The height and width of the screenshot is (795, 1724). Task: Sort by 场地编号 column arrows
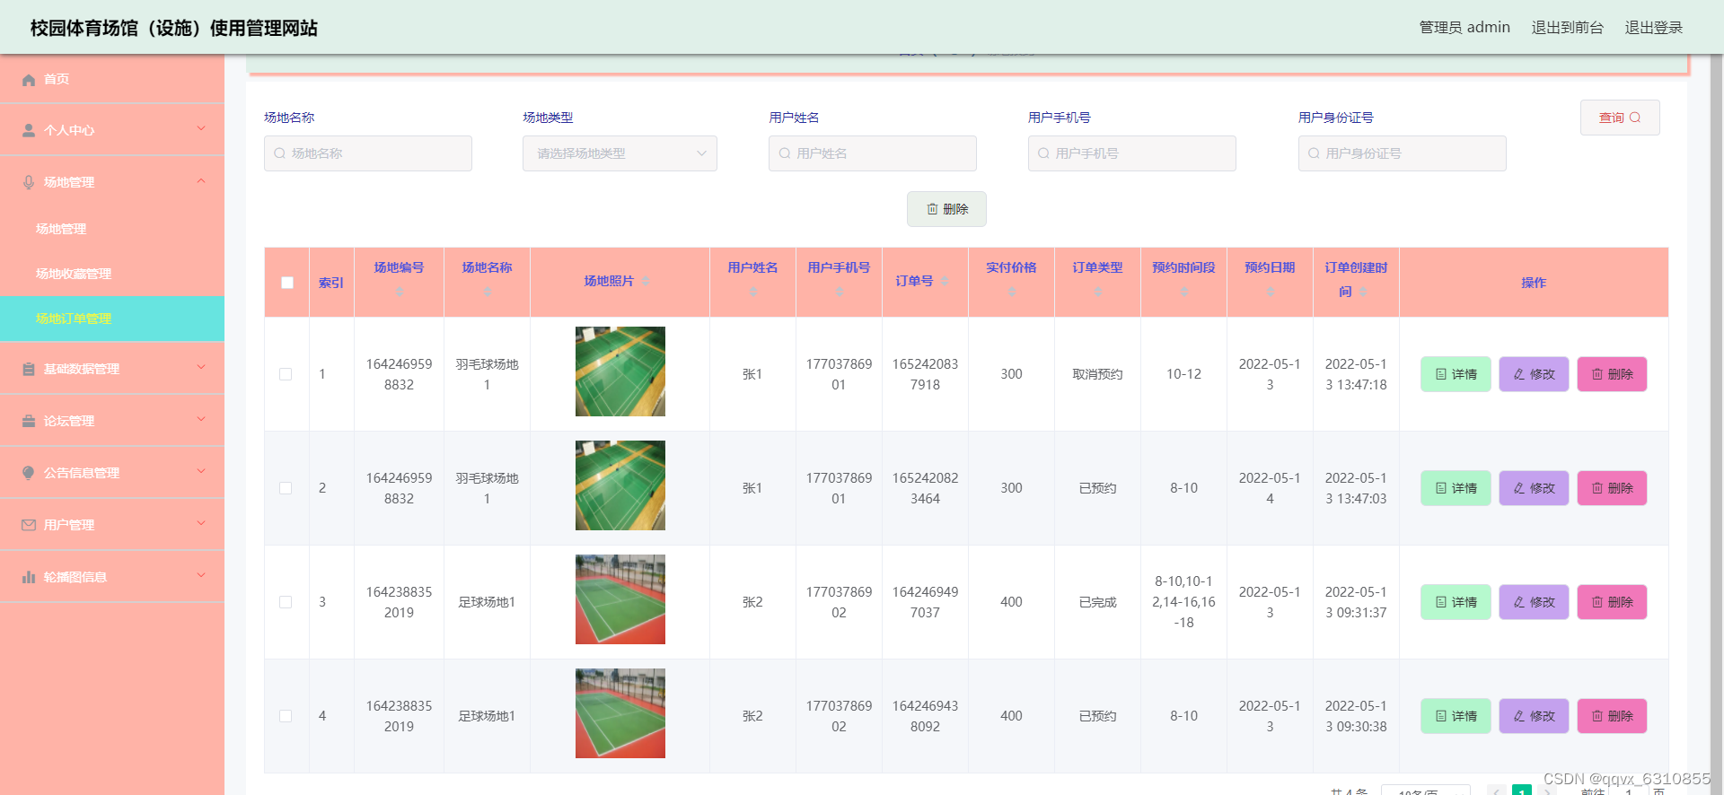(400, 292)
